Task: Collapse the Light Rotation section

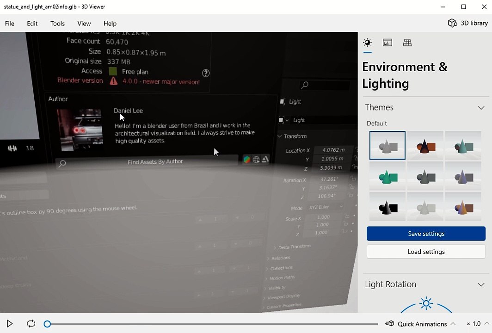Action: pos(481,284)
